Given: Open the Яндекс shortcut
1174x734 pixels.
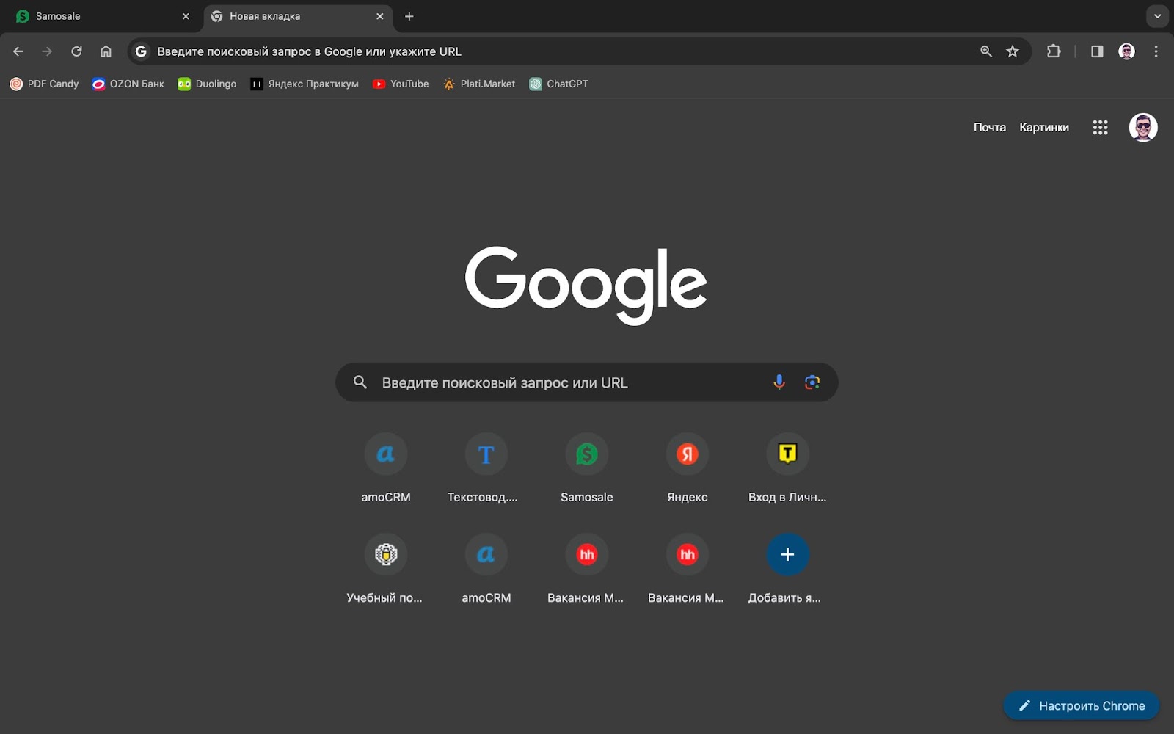Looking at the screenshot, I should tap(687, 468).
